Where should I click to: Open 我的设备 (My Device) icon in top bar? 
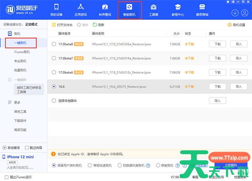pos(56,9)
